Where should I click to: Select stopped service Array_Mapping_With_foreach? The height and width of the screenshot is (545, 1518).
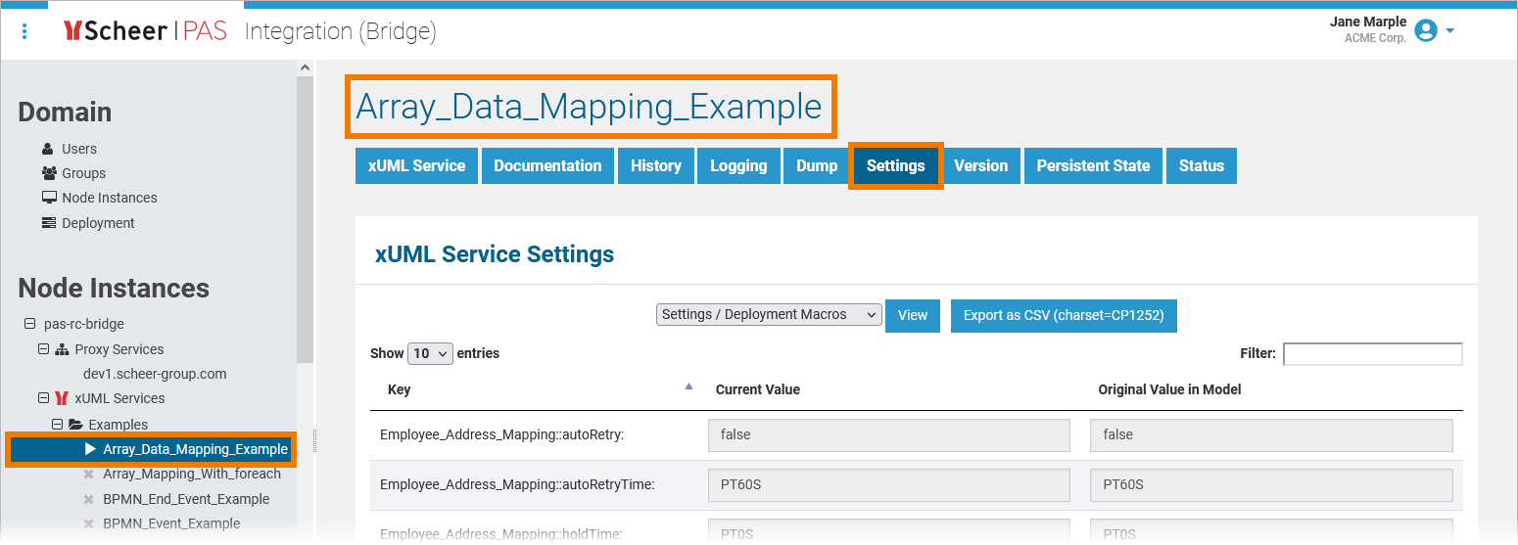coord(191,474)
